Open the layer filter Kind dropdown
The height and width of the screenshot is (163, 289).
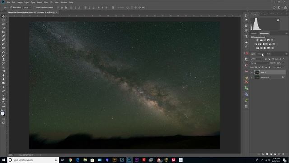click(257, 59)
